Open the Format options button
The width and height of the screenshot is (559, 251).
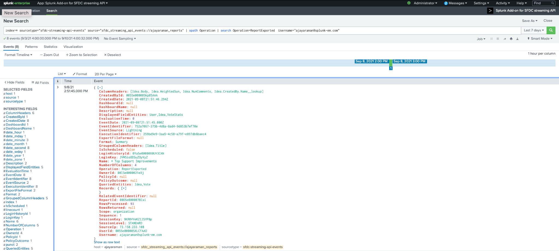pyautogui.click(x=80, y=74)
